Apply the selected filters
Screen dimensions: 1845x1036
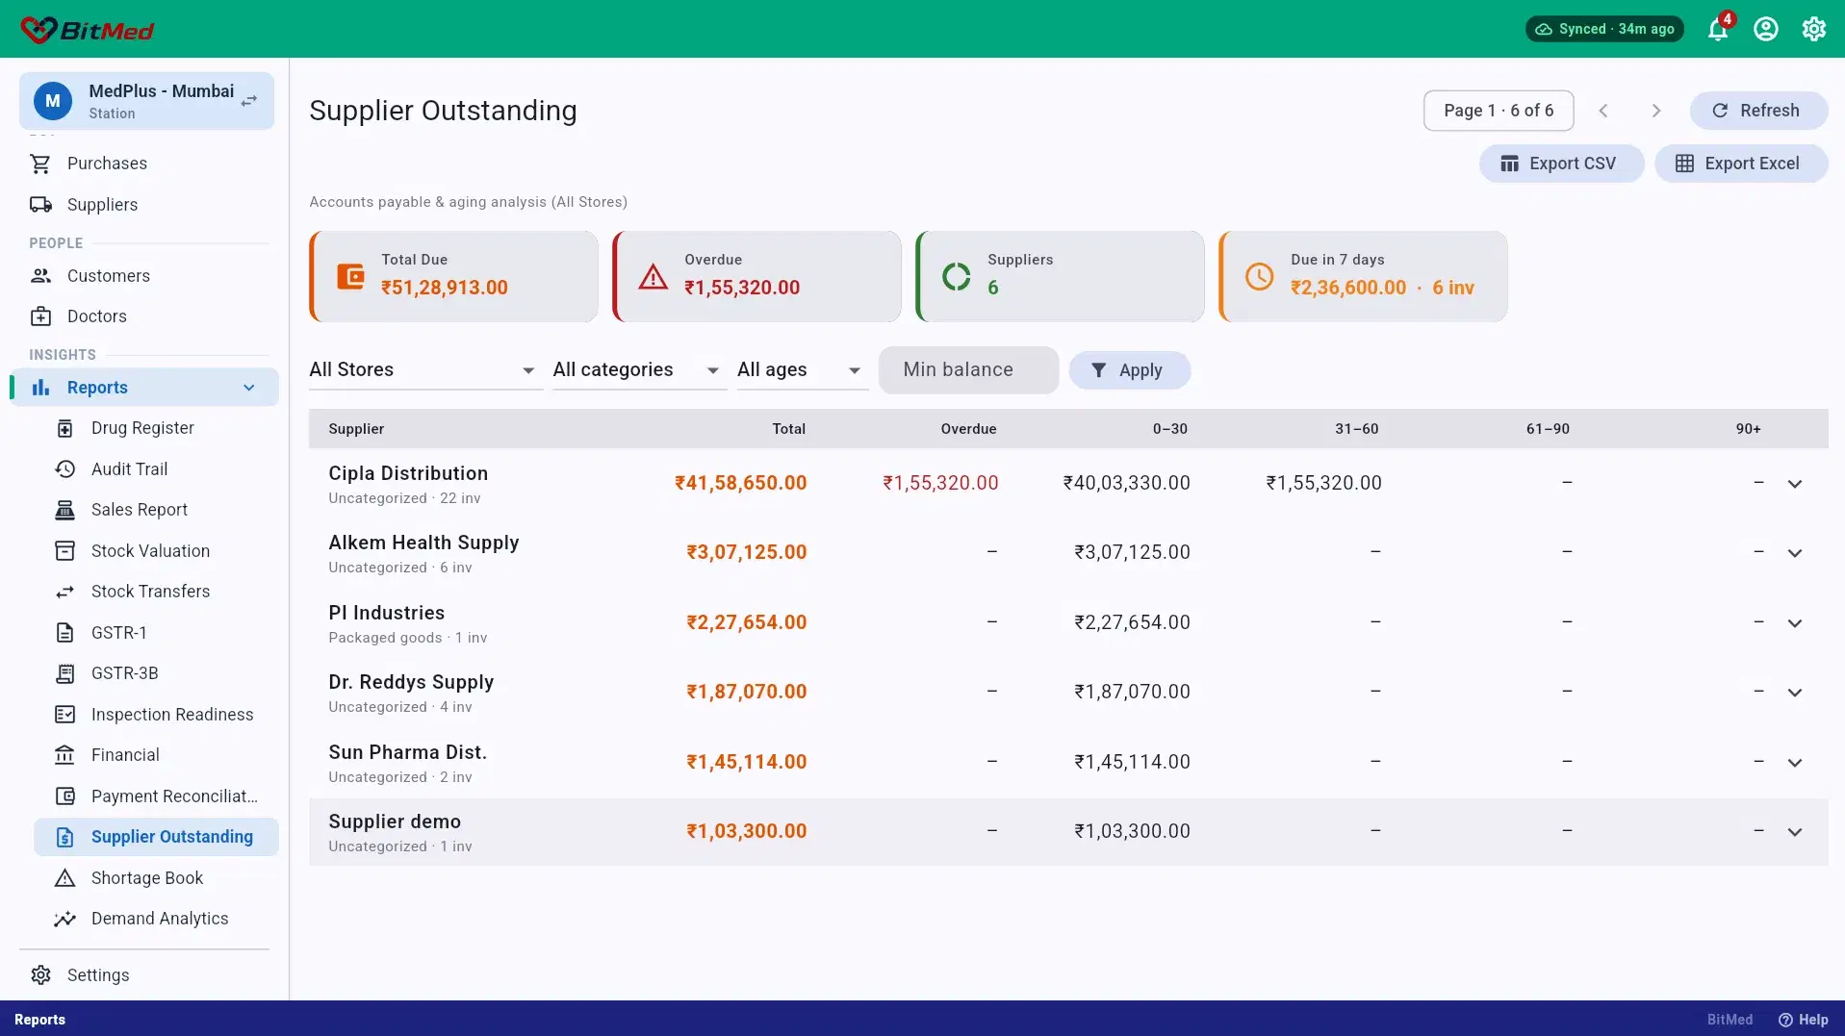pos(1129,370)
